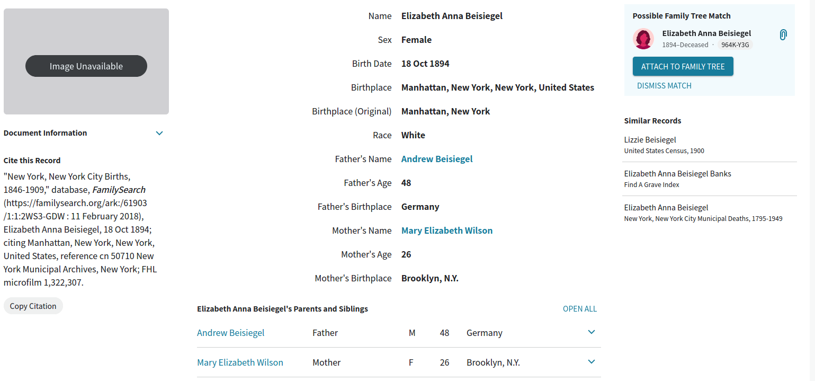Expand Andrew Beisiegel's row details
This screenshot has width=815, height=381.
tap(592, 332)
